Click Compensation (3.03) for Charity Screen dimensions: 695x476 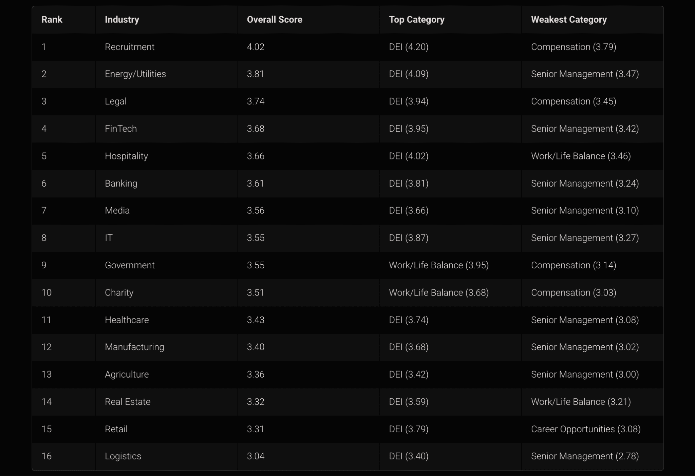(573, 292)
